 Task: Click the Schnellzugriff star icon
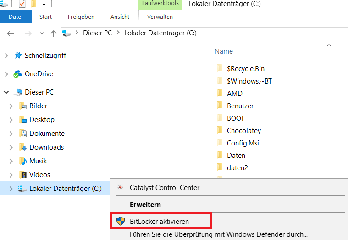click(18, 56)
